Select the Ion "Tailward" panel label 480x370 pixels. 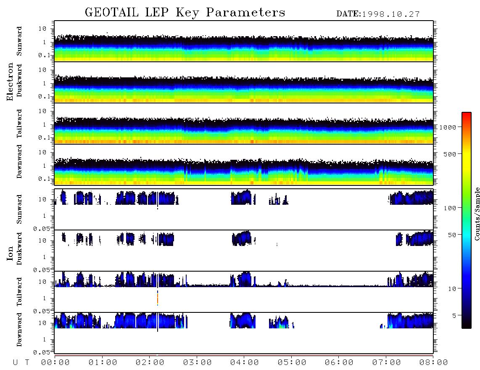pos(19,292)
